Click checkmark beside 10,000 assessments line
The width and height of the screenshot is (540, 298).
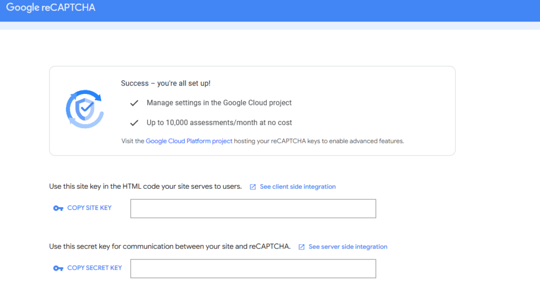coord(134,123)
